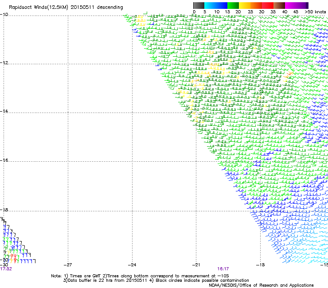Pick the red 30-35 knots legend segment

(268, 5)
